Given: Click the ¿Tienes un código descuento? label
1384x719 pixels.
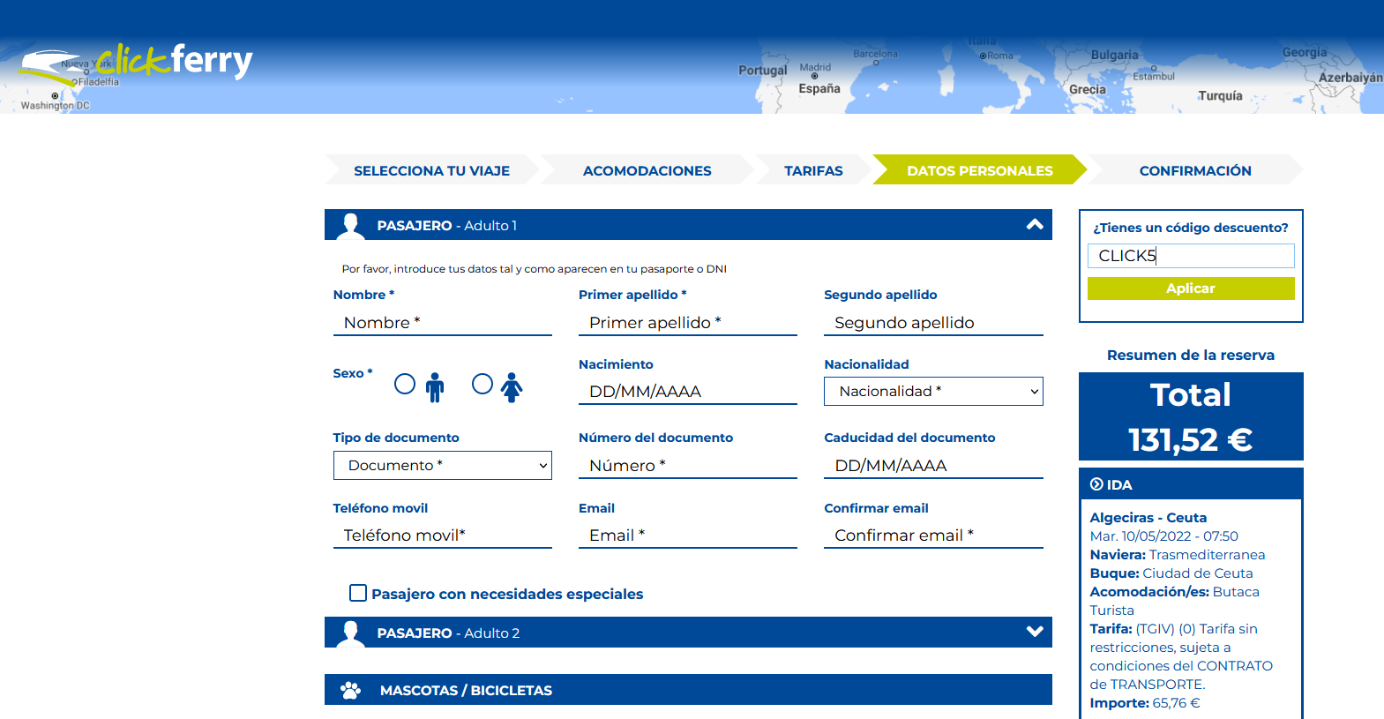Looking at the screenshot, I should pyautogui.click(x=1191, y=228).
